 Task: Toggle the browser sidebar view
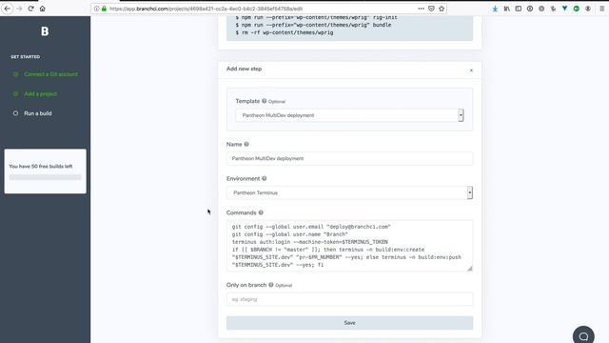(518, 9)
